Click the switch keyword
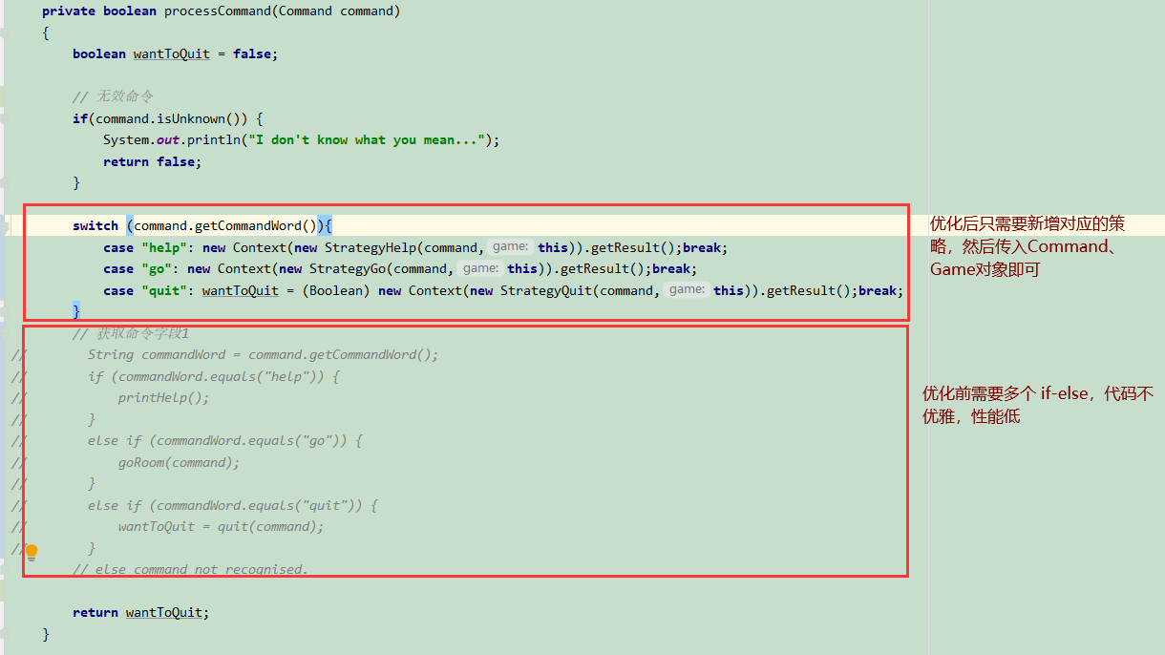This screenshot has height=655, width=1165. tap(95, 226)
